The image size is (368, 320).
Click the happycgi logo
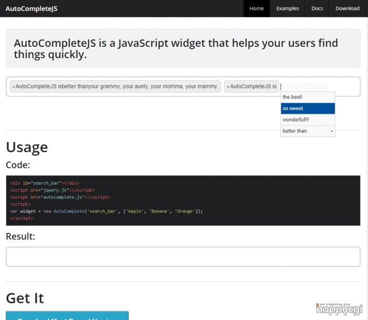point(339,309)
